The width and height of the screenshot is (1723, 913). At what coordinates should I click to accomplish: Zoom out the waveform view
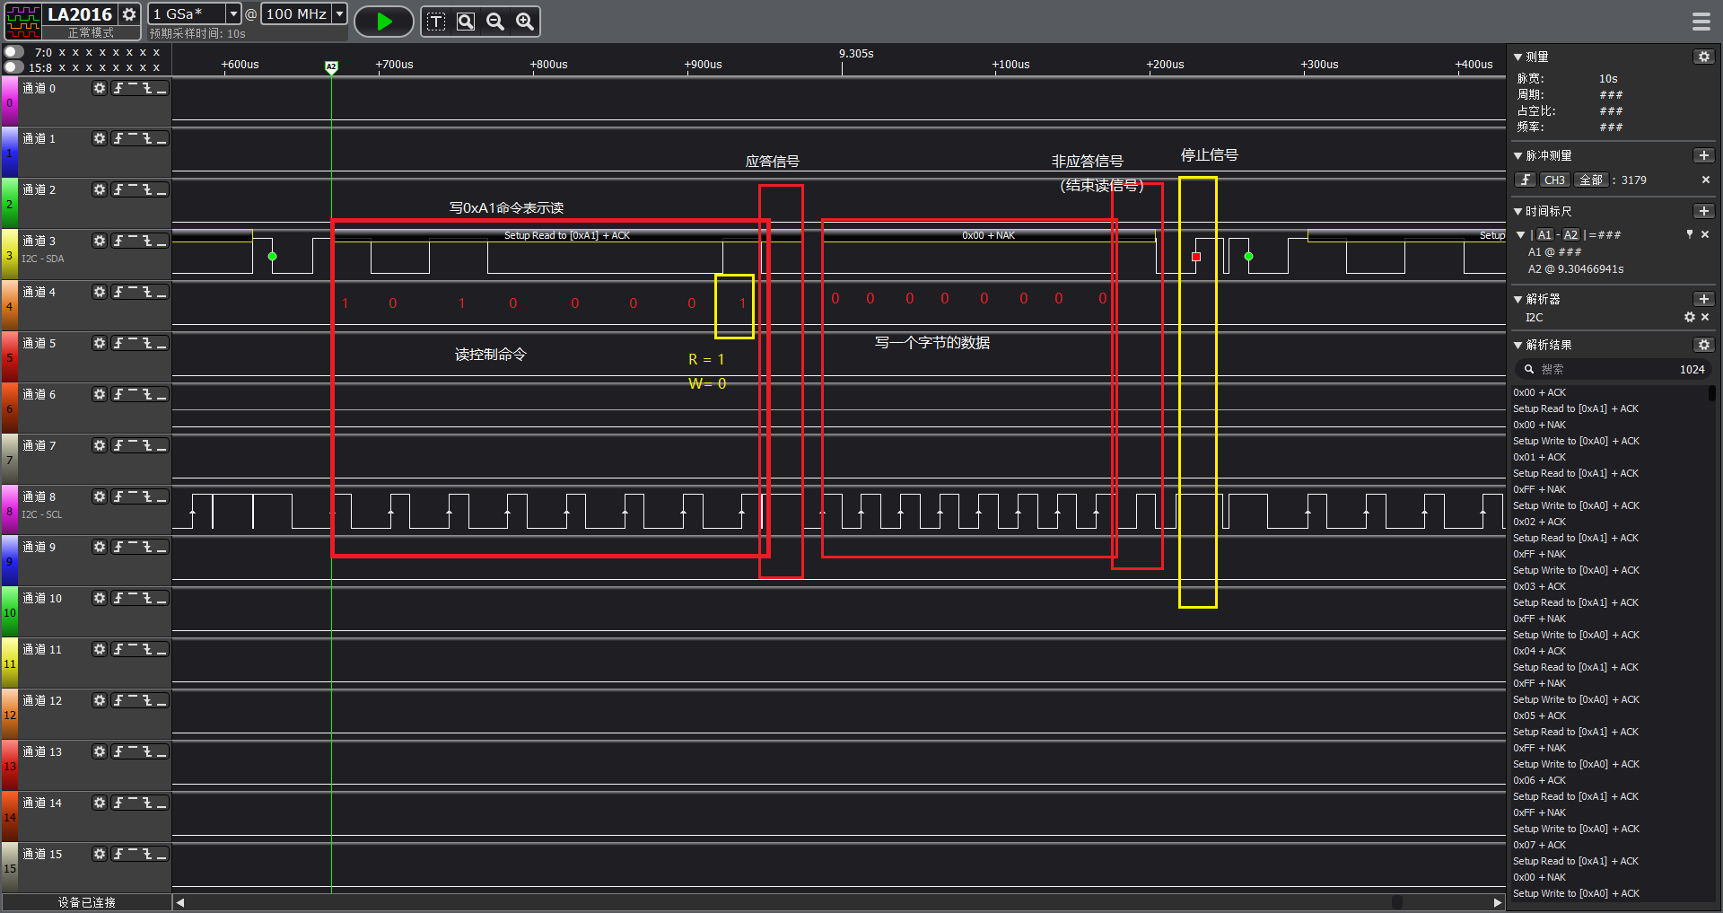click(x=495, y=22)
